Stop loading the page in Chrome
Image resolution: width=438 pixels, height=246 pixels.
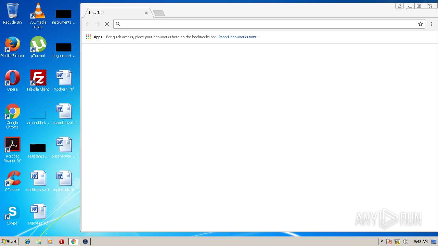coord(107,24)
